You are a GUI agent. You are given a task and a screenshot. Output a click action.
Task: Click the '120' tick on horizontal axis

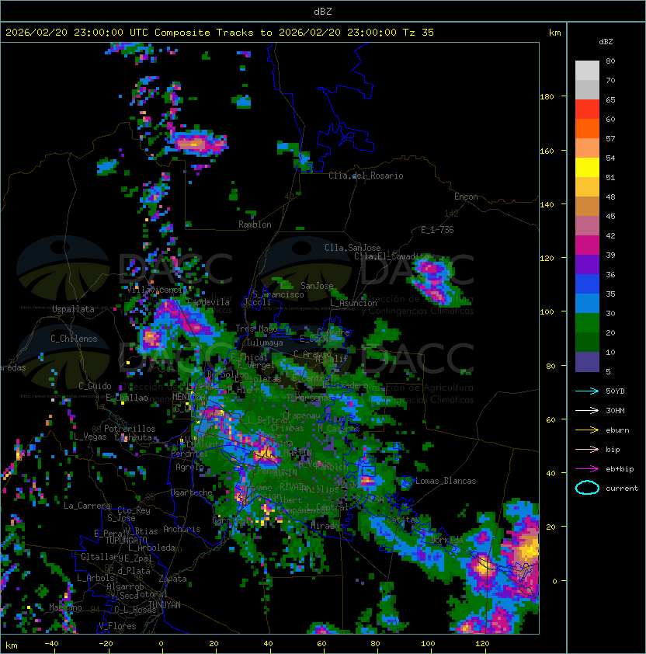click(482, 644)
